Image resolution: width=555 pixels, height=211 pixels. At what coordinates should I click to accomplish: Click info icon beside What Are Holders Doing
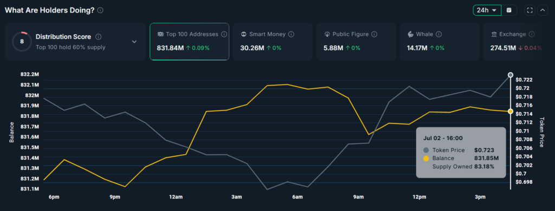point(100,10)
